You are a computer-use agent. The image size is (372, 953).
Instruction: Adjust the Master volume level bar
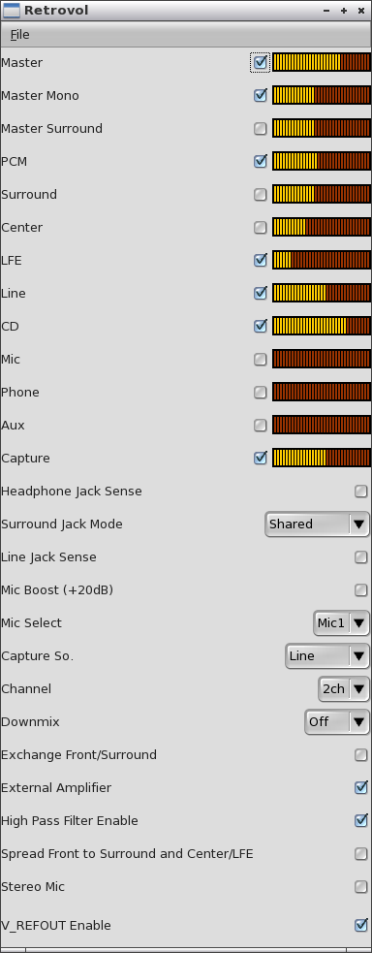pos(321,62)
